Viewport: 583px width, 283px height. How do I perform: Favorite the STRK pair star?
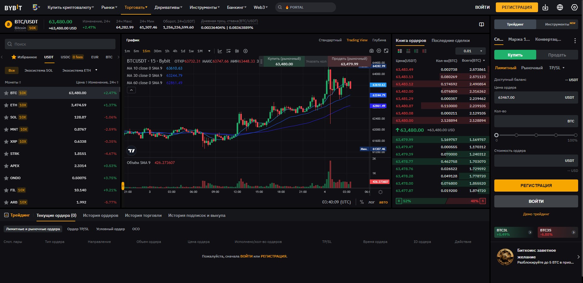[x=6, y=154]
